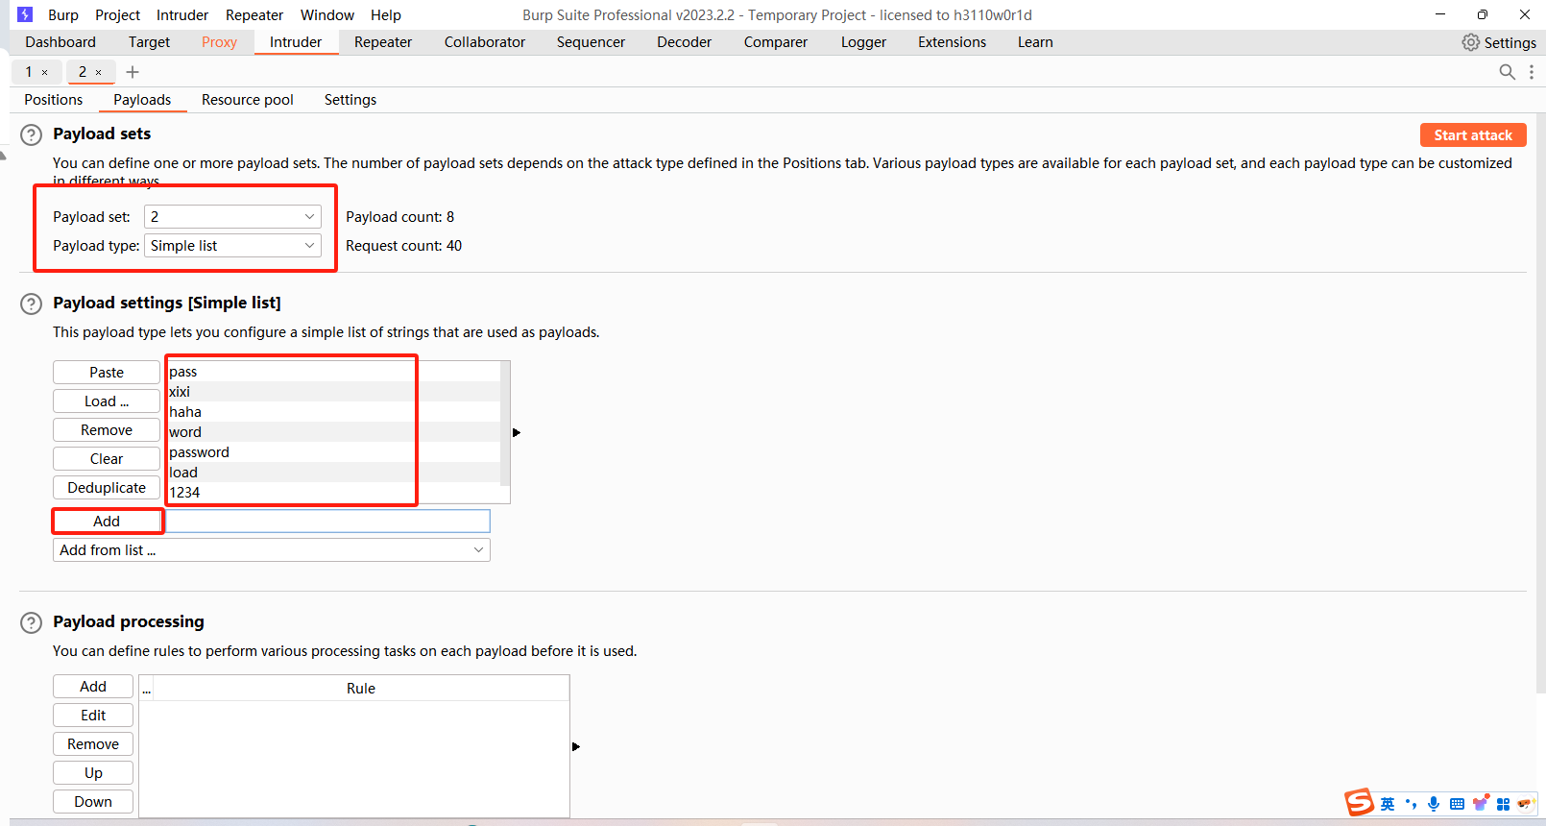Click the Burp Suite logo icon
This screenshot has height=826, width=1546.
25,14
